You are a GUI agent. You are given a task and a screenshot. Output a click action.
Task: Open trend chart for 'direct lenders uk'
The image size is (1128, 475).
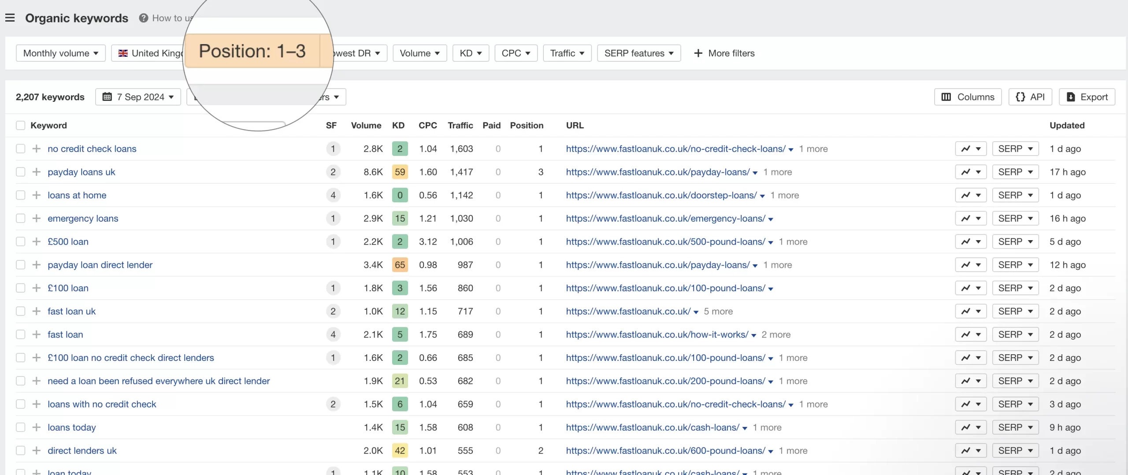pyautogui.click(x=971, y=451)
